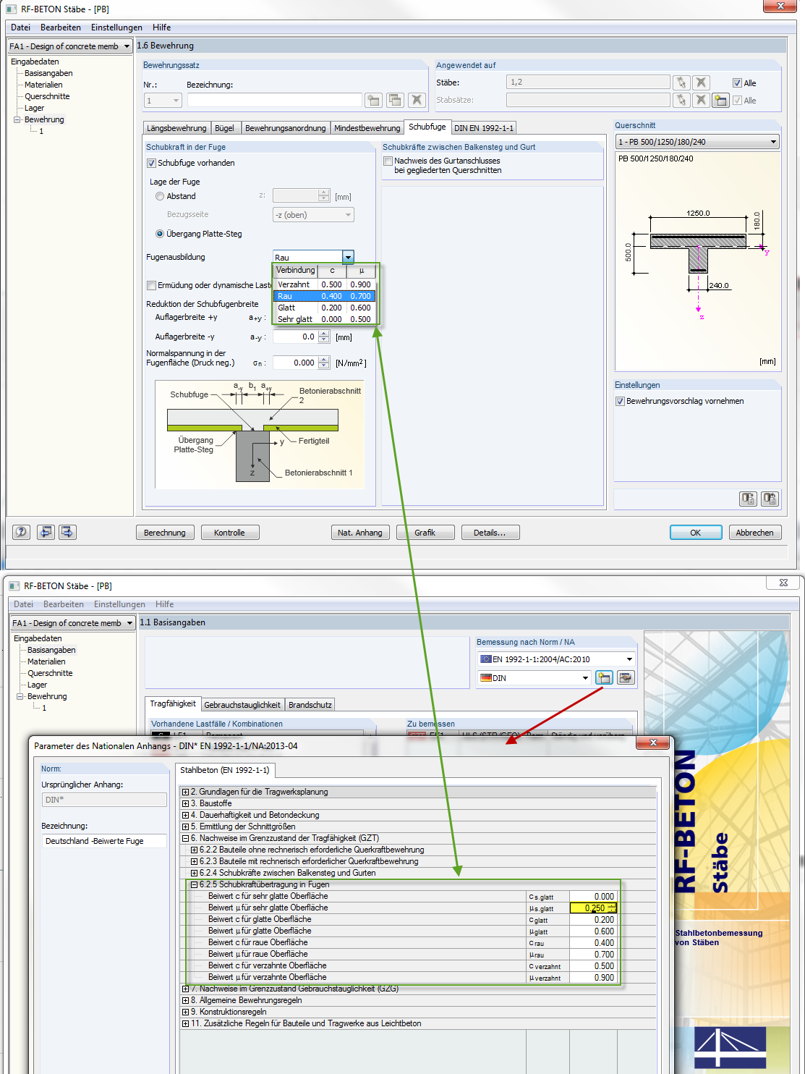The height and width of the screenshot is (1074, 805).
Task: Expand 2. Grundlagen für die Tragwerksplanung
Action: tap(185, 792)
